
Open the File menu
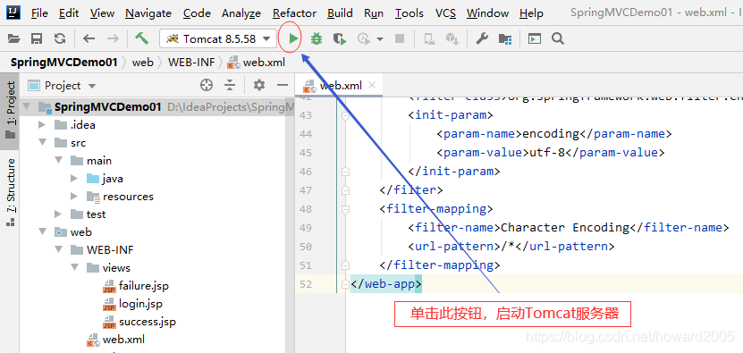39,13
